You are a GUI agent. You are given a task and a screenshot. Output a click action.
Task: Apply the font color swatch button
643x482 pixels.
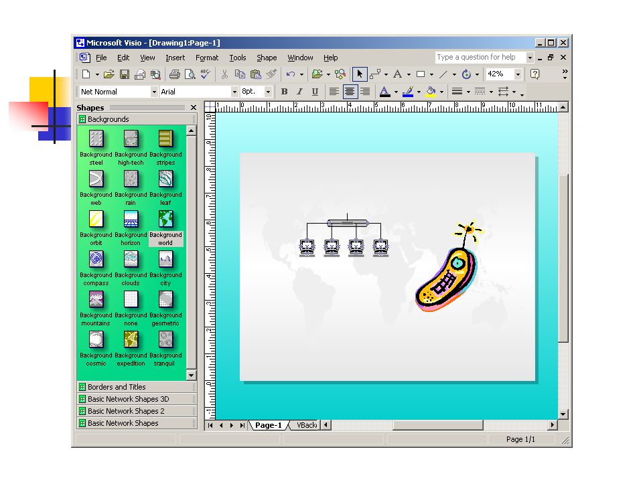[x=384, y=92]
